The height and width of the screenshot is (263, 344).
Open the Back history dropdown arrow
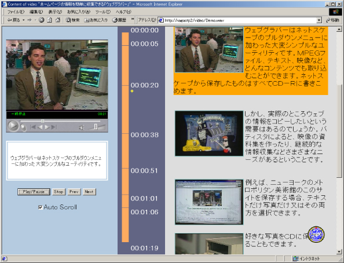point(24,20)
